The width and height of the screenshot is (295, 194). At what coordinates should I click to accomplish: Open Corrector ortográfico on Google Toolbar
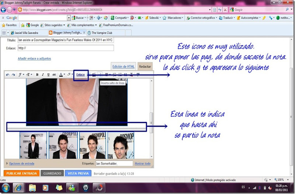[201, 18]
